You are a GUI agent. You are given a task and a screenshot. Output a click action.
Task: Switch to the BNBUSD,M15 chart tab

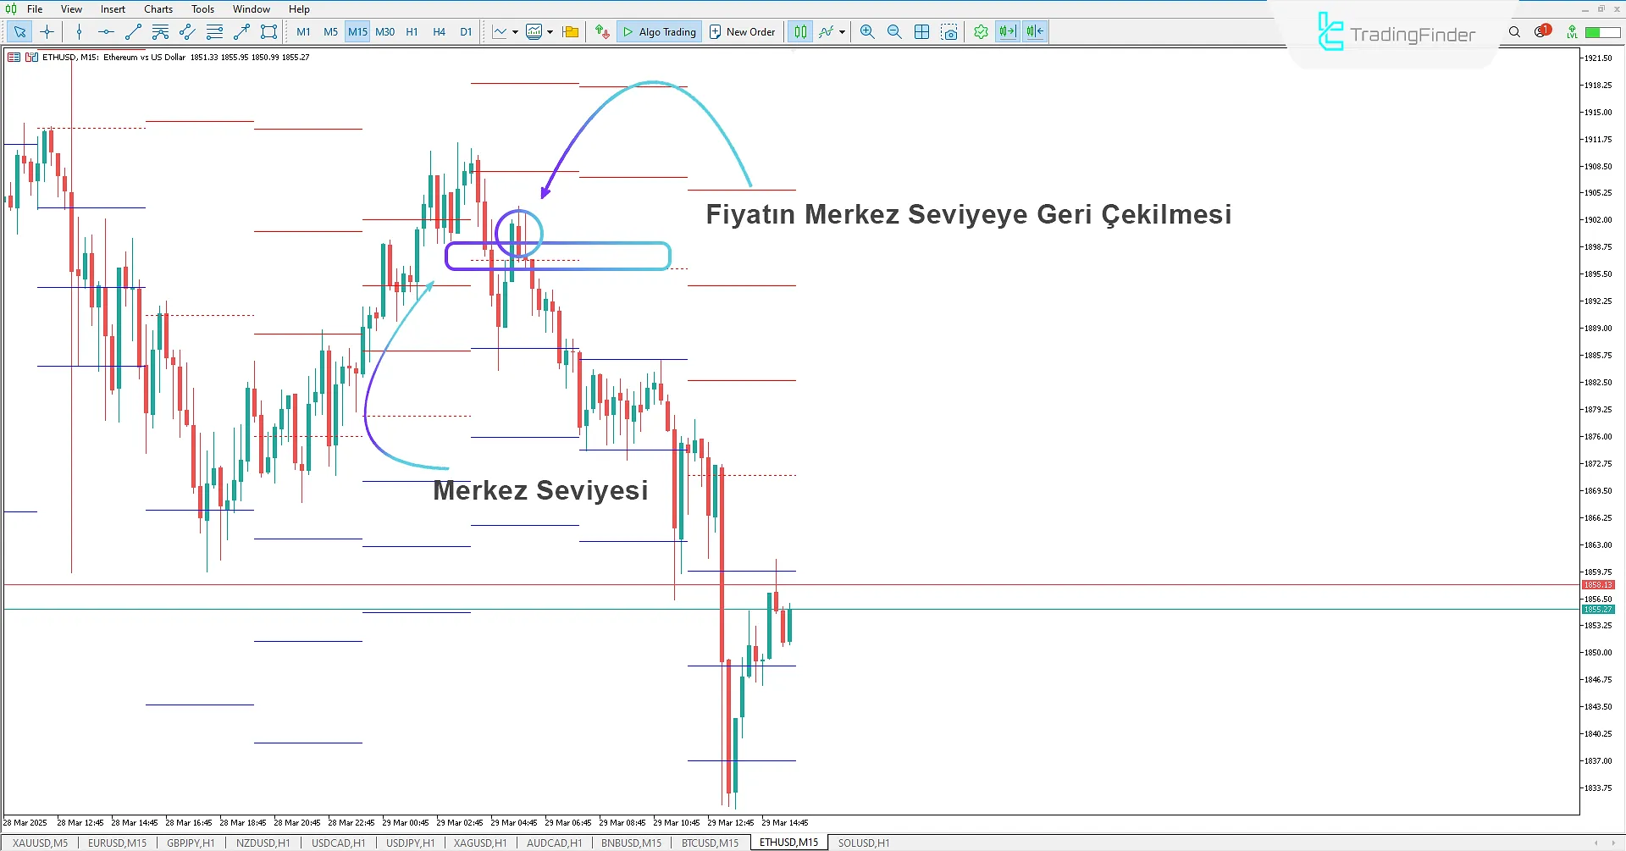(631, 843)
